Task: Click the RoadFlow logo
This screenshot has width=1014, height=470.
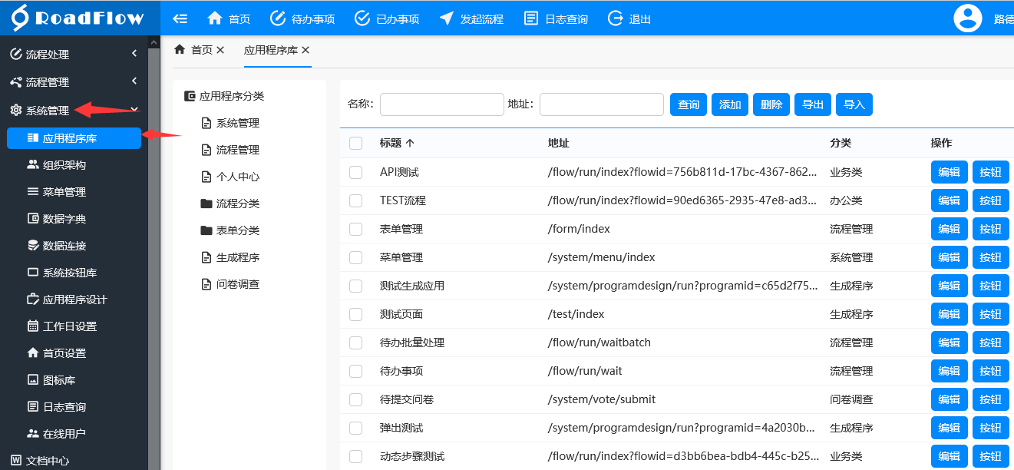Action: (x=78, y=18)
